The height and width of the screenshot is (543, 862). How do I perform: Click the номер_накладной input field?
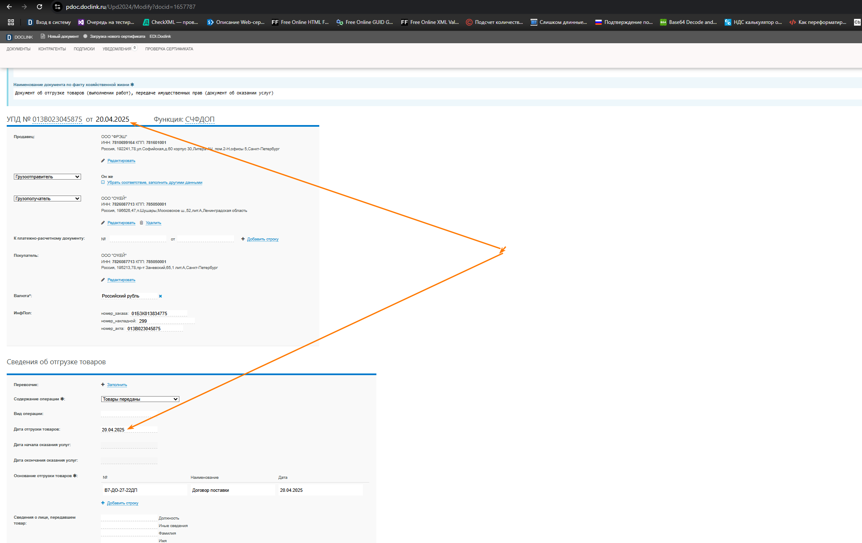tap(166, 321)
